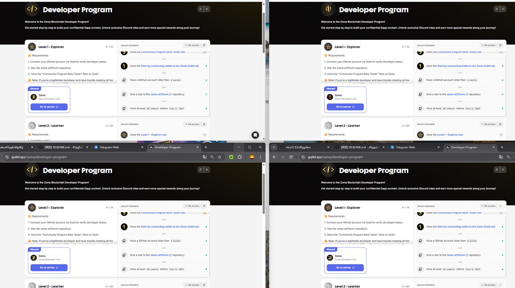
Task: Go back in bottom-right browser
Action: pyautogui.click(x=275, y=157)
